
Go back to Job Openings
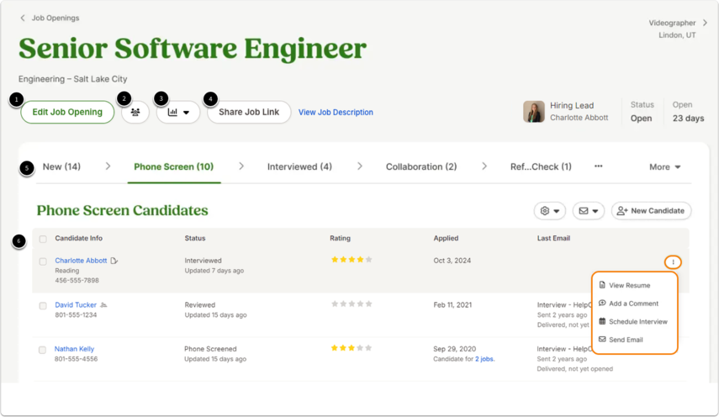tap(50, 18)
